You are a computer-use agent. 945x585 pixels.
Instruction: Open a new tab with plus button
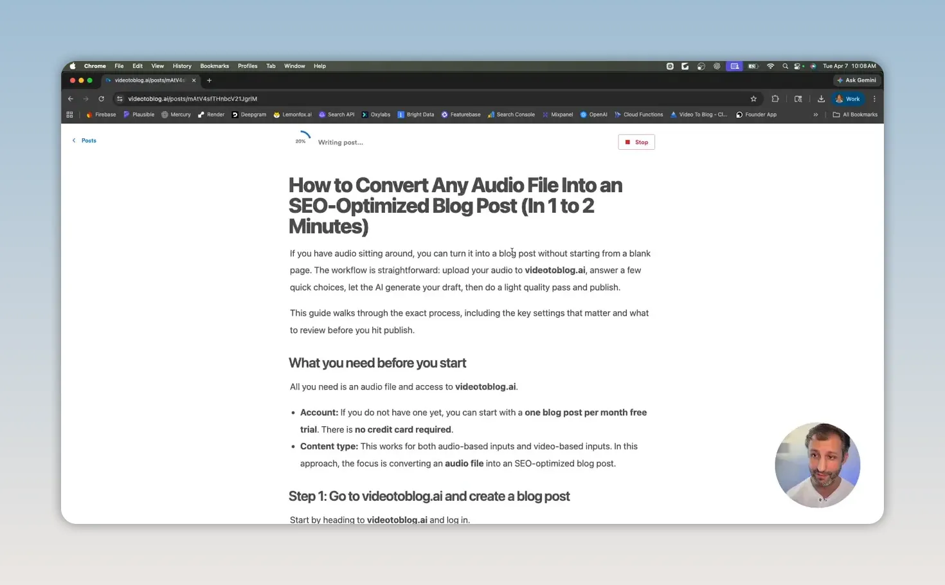click(x=209, y=80)
